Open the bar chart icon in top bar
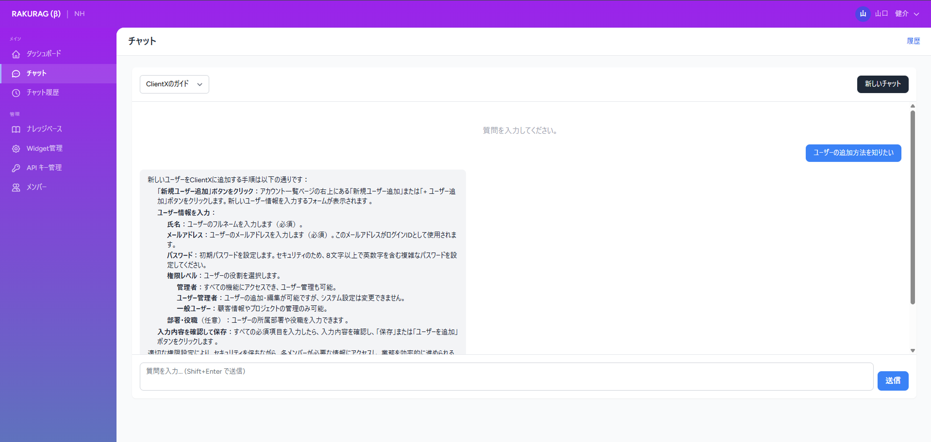The height and width of the screenshot is (442, 931). point(863,14)
